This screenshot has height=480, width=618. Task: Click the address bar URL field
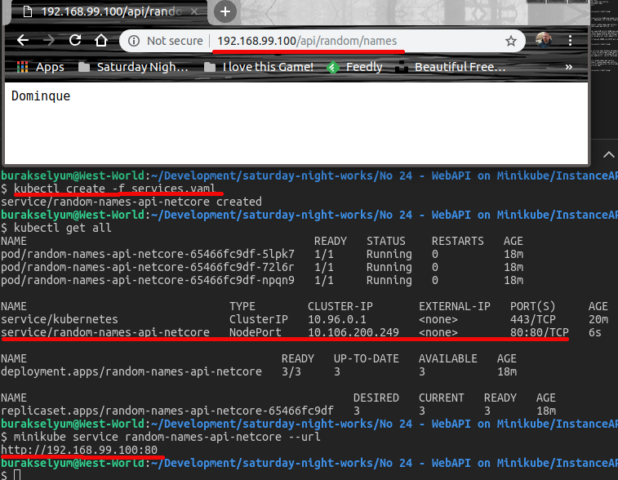(327, 41)
